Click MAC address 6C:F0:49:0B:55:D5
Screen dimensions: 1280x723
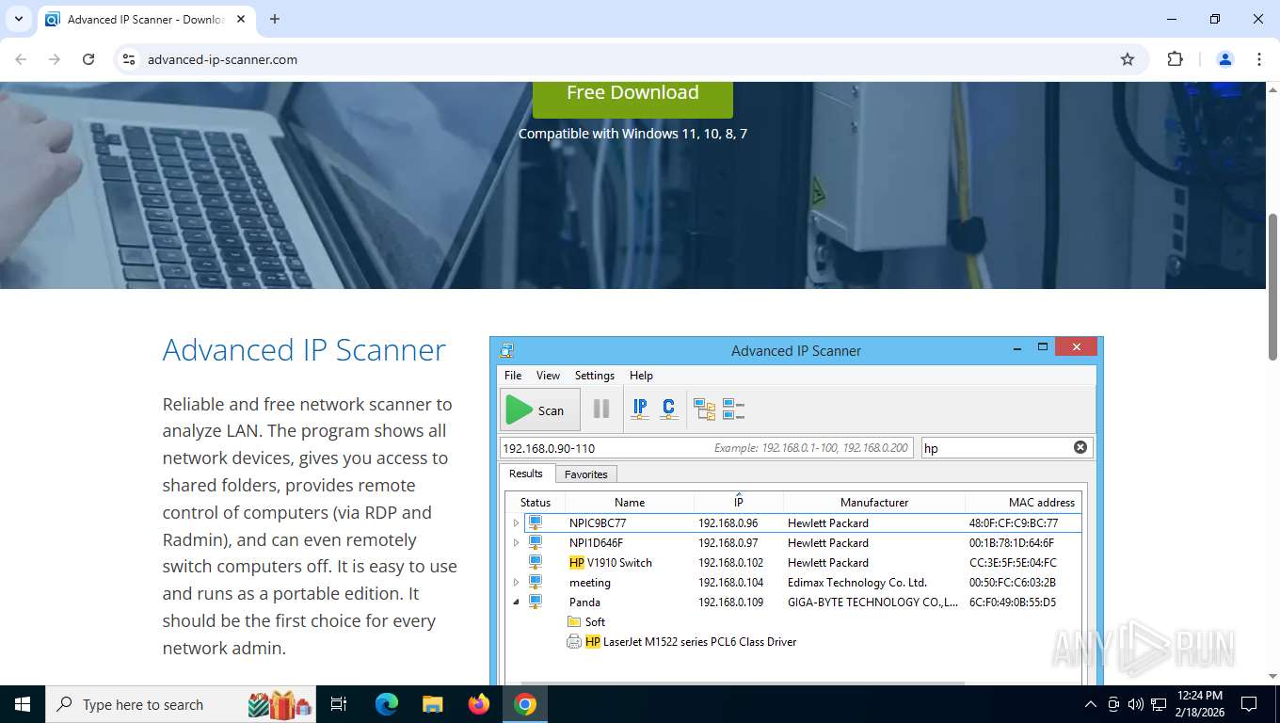pyautogui.click(x=1013, y=602)
